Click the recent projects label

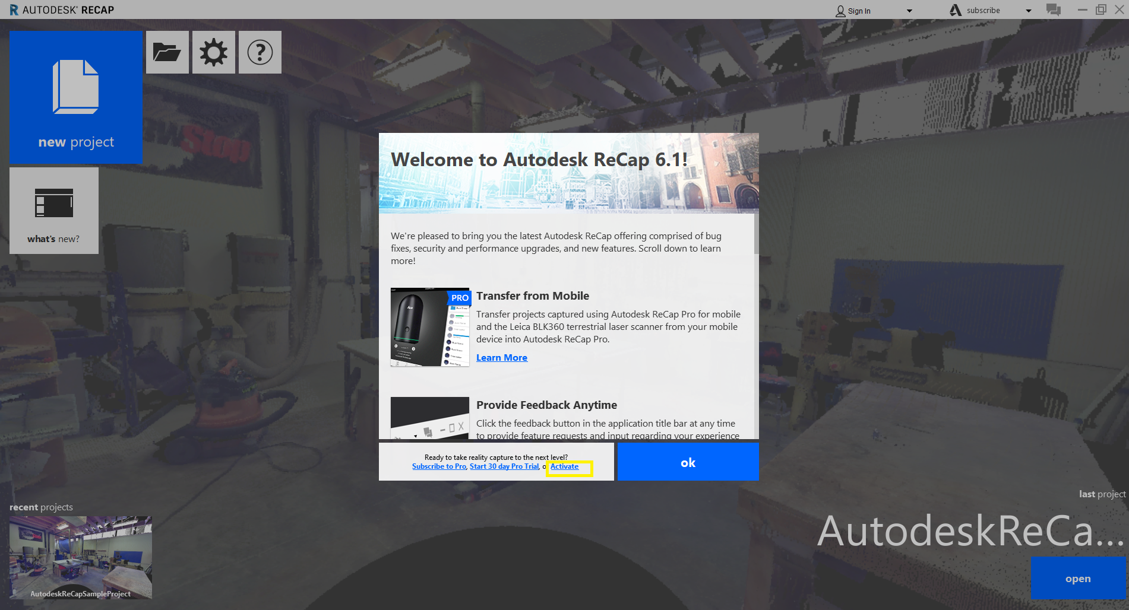[x=41, y=507]
